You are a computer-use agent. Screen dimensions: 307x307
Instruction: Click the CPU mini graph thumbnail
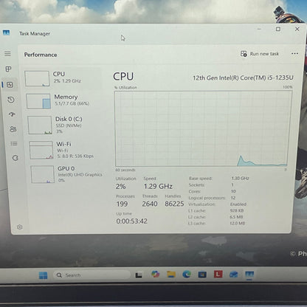(37, 79)
